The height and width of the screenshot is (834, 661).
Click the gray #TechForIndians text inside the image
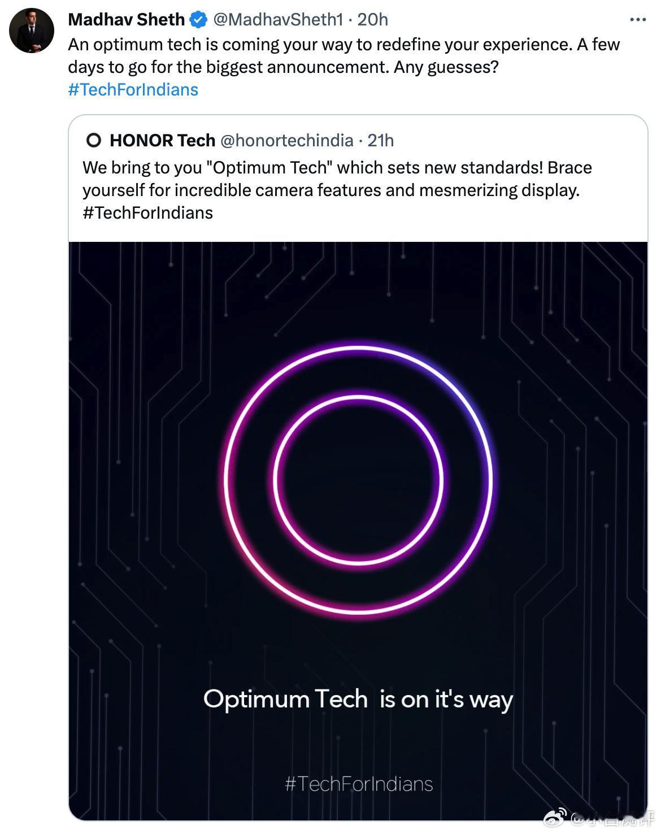359,784
